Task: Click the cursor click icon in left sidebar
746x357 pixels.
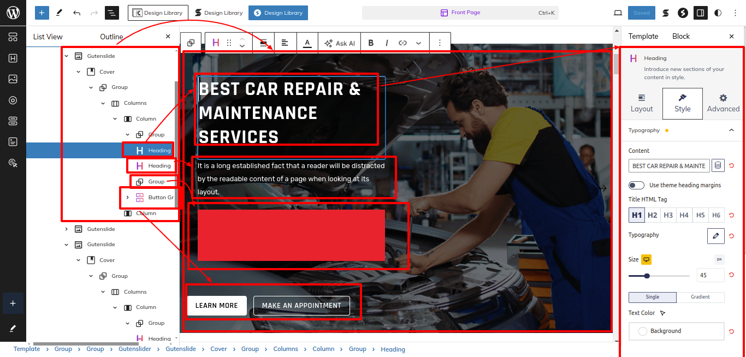Action: 13,163
